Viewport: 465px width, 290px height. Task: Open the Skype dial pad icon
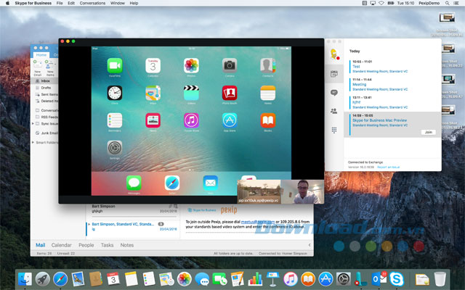coord(334,130)
